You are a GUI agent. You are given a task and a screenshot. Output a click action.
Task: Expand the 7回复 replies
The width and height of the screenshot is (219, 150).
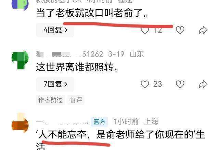(55, 84)
